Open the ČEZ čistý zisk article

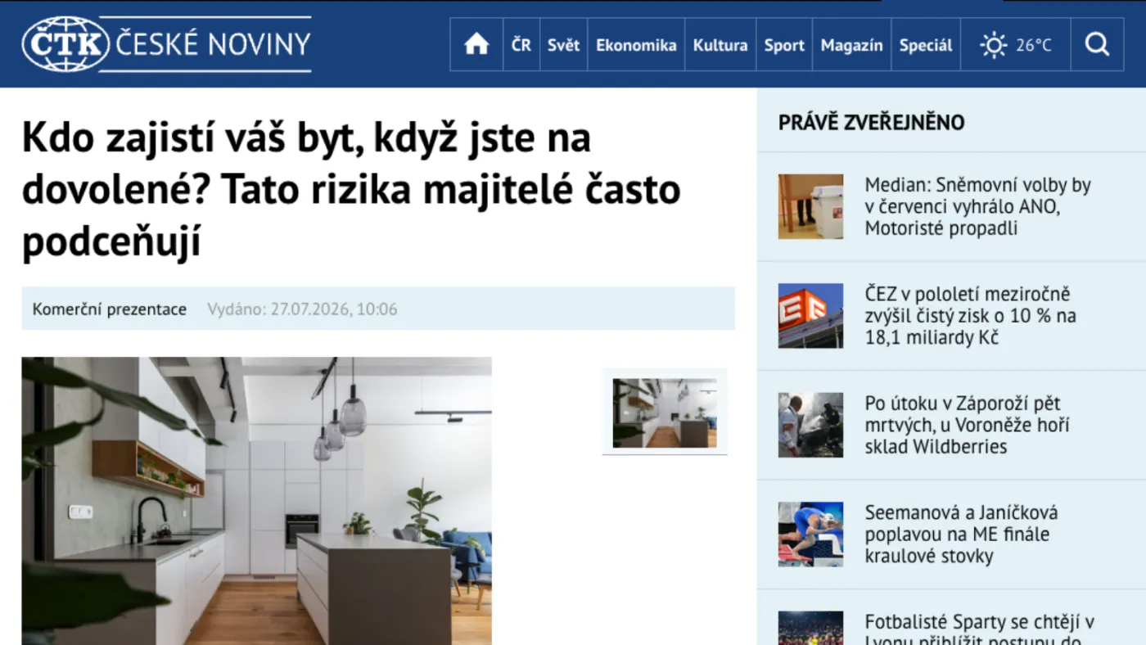(971, 316)
